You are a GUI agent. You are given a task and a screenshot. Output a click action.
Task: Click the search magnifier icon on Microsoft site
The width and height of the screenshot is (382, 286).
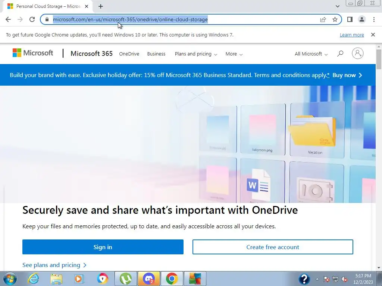[340, 54]
